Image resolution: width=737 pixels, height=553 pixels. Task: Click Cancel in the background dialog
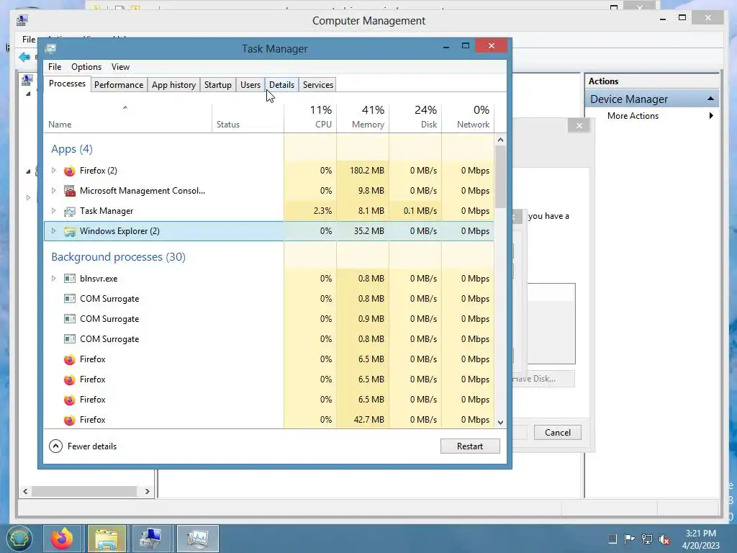click(558, 433)
